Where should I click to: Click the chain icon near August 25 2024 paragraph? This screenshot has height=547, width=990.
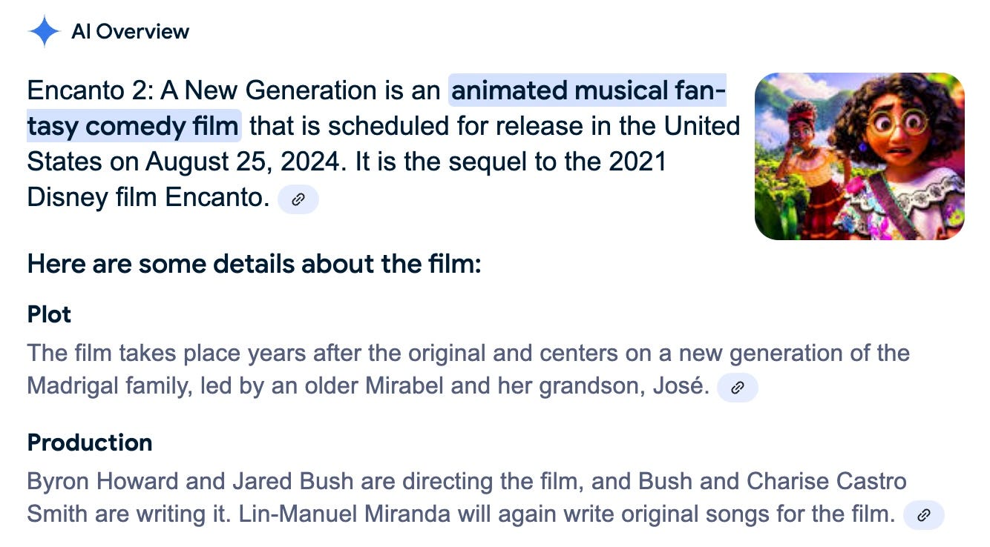coord(298,199)
